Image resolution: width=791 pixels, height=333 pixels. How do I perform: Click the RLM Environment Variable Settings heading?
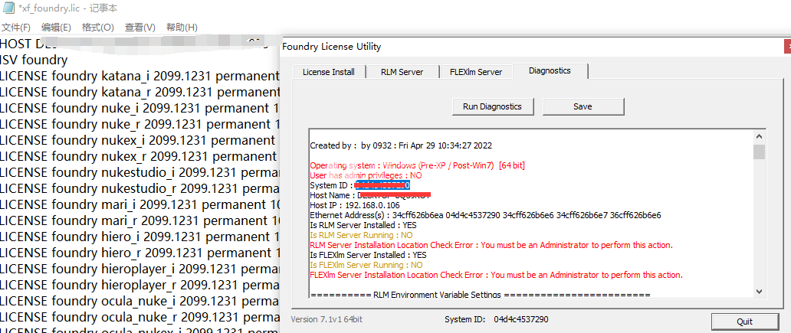tap(481, 295)
